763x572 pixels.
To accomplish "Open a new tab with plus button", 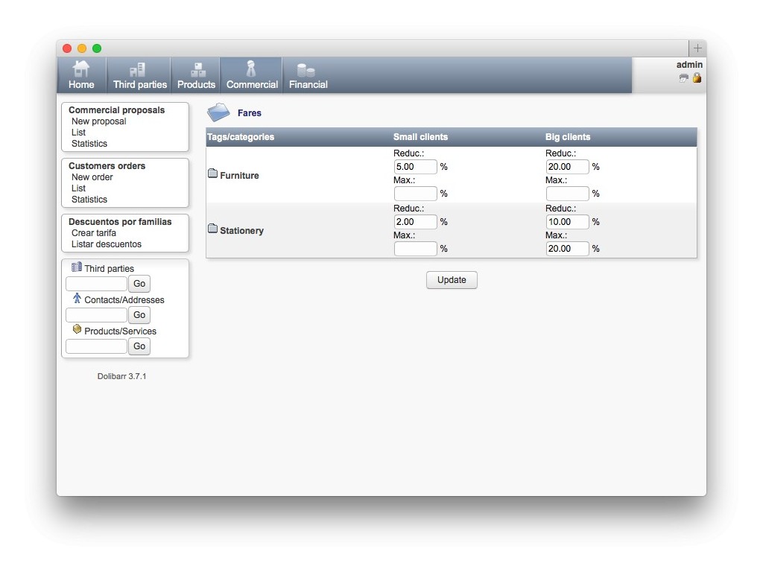I will coord(697,48).
